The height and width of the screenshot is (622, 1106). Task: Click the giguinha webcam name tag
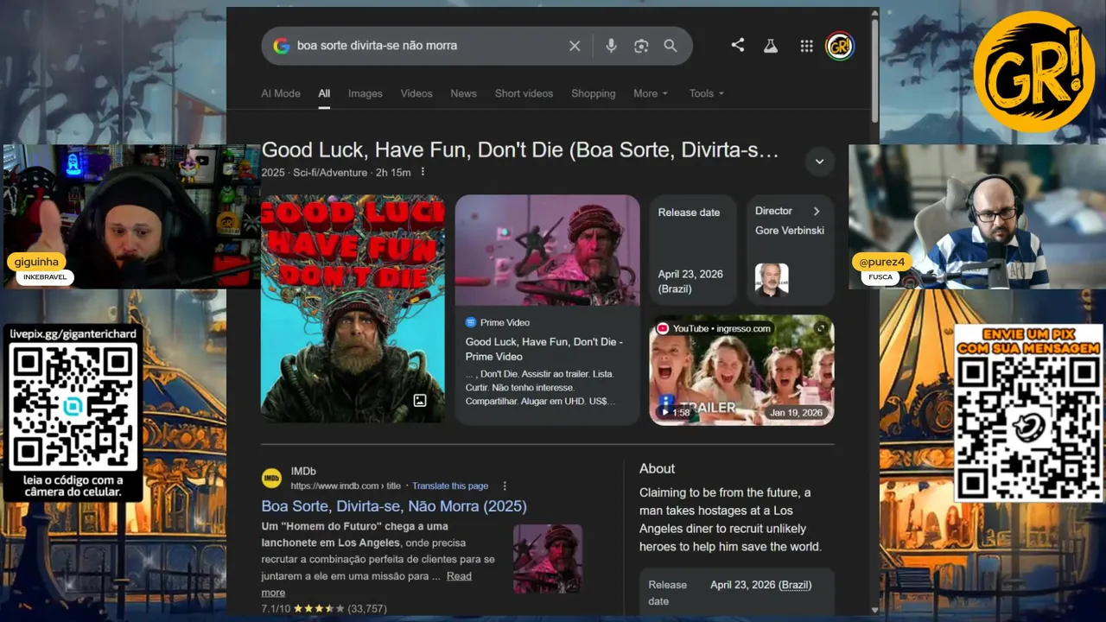[35, 262]
